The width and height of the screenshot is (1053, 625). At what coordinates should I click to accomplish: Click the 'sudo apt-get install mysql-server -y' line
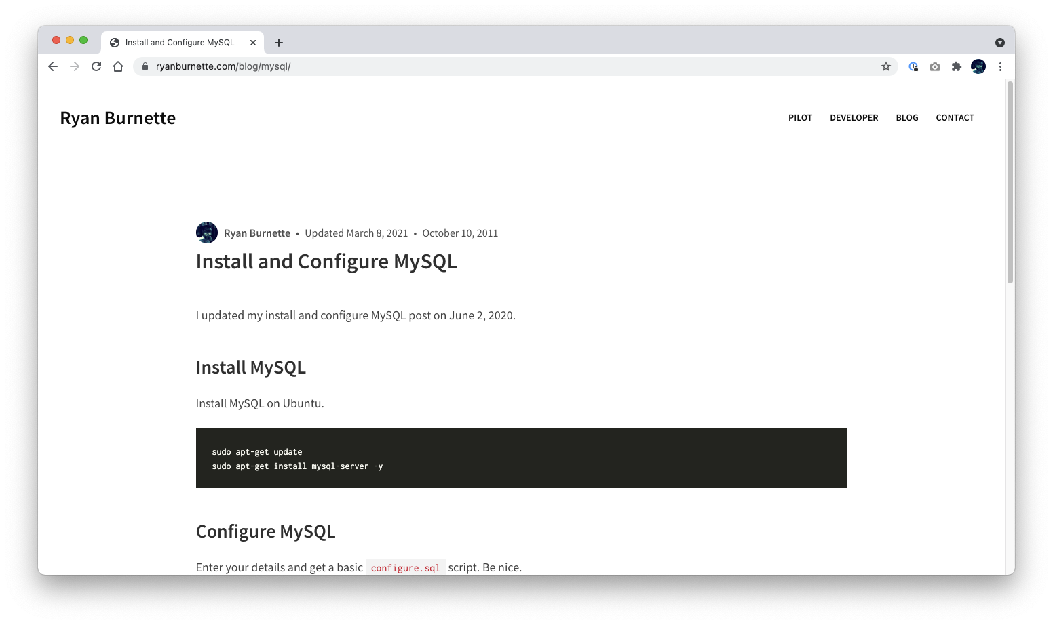click(x=297, y=466)
